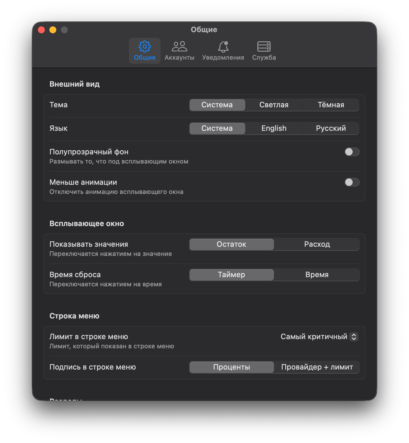The width and height of the screenshot is (409, 443).
Task: Click the Общие window title
Action: 204,30
